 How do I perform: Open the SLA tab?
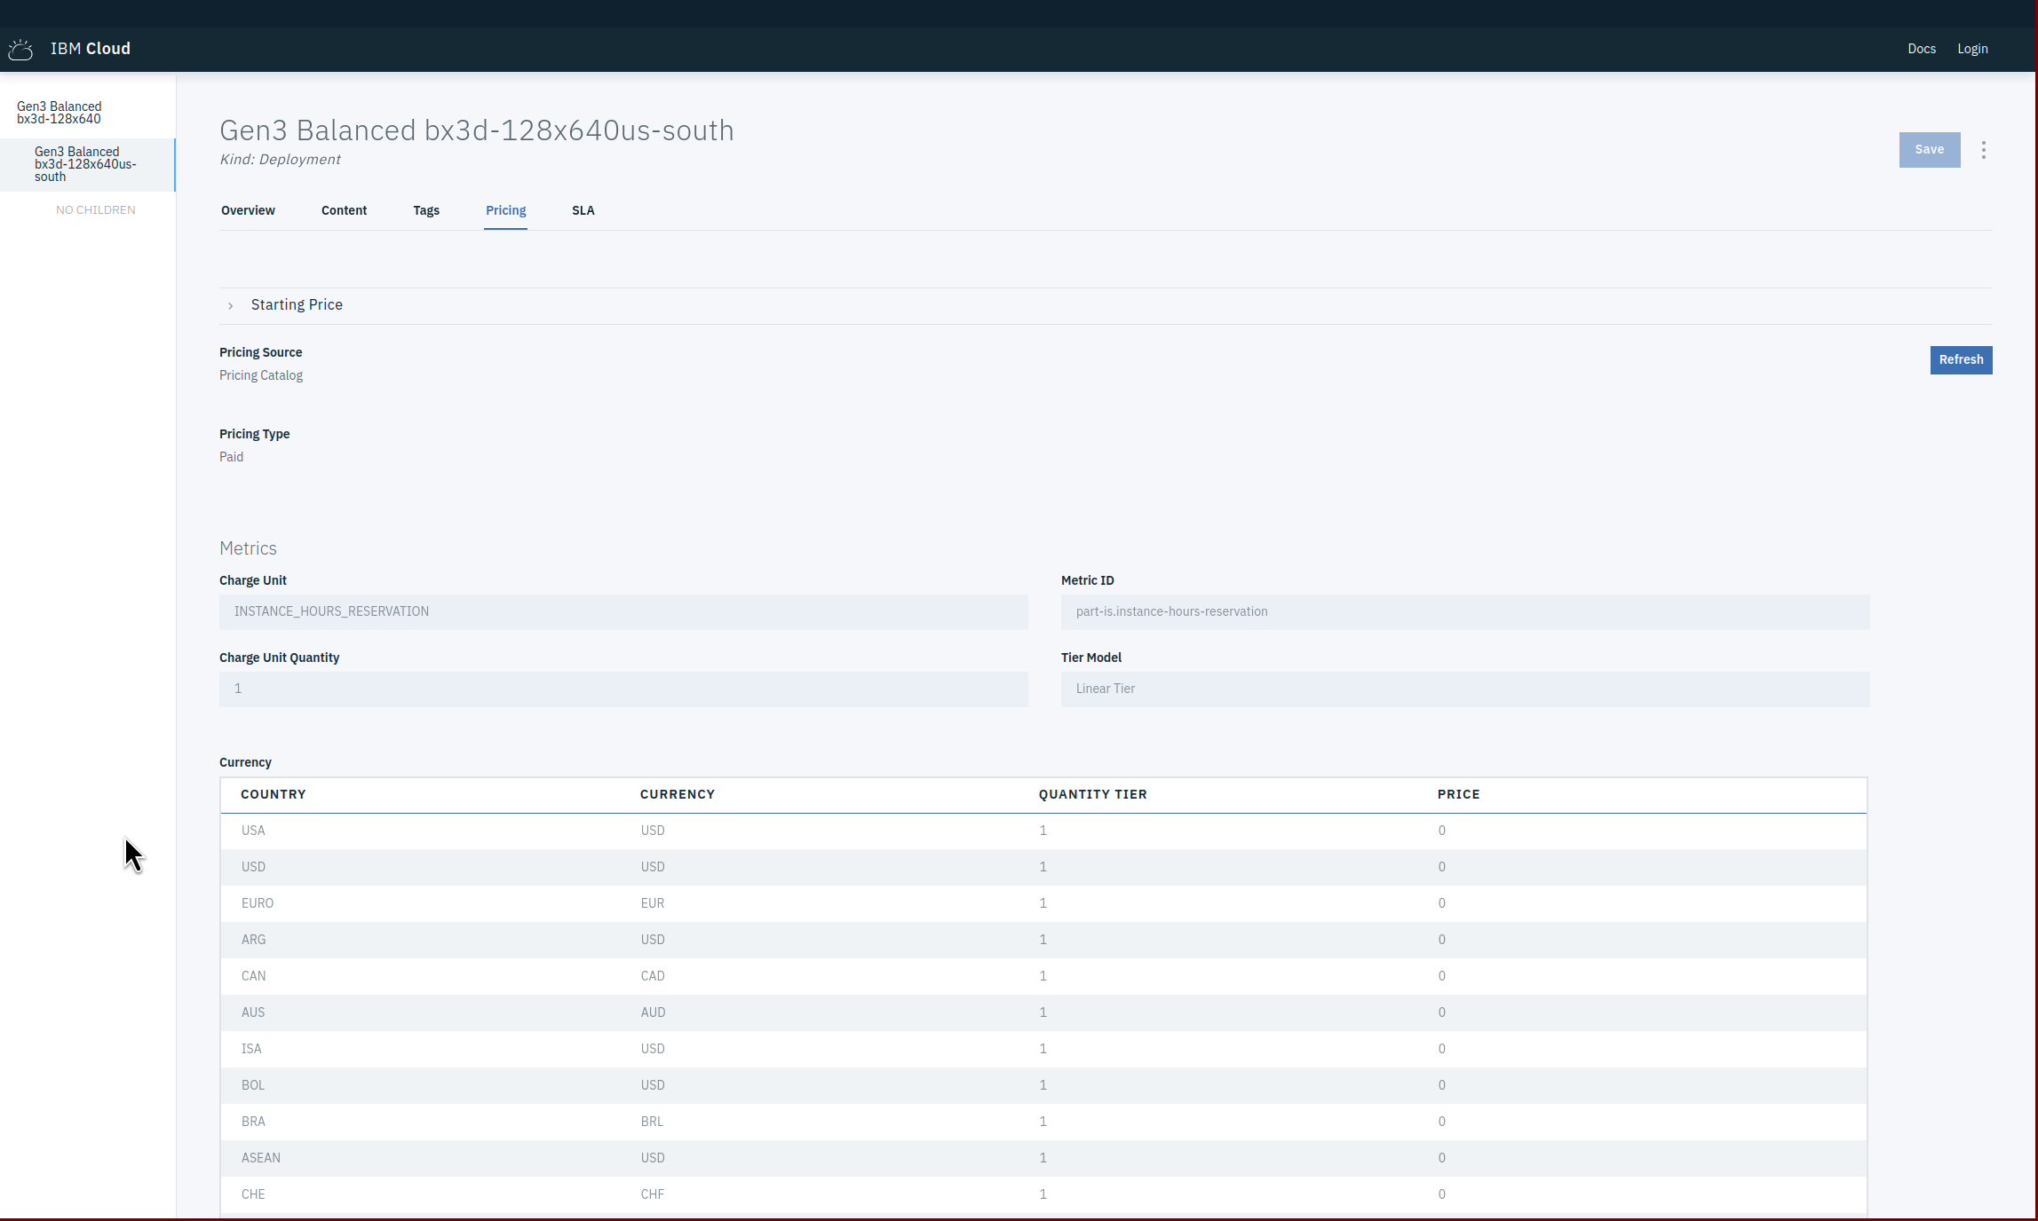point(583,210)
